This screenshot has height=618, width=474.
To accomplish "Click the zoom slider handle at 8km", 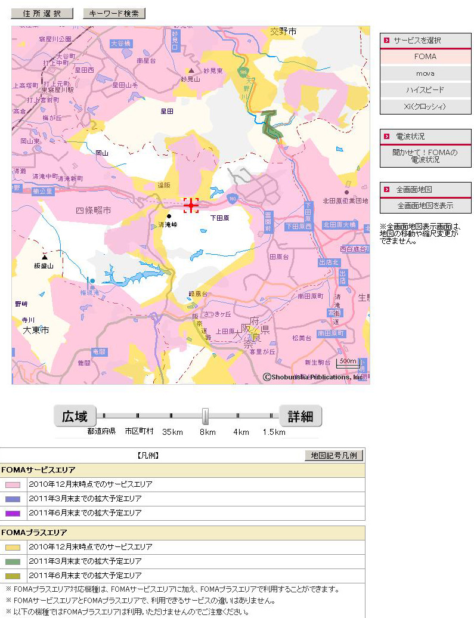I will tap(205, 416).
